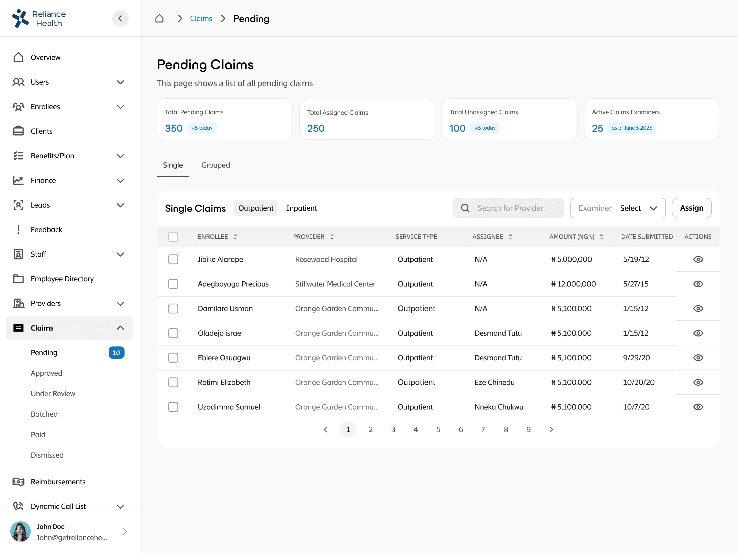
Task: Go to next page of claims
Action: (x=551, y=429)
